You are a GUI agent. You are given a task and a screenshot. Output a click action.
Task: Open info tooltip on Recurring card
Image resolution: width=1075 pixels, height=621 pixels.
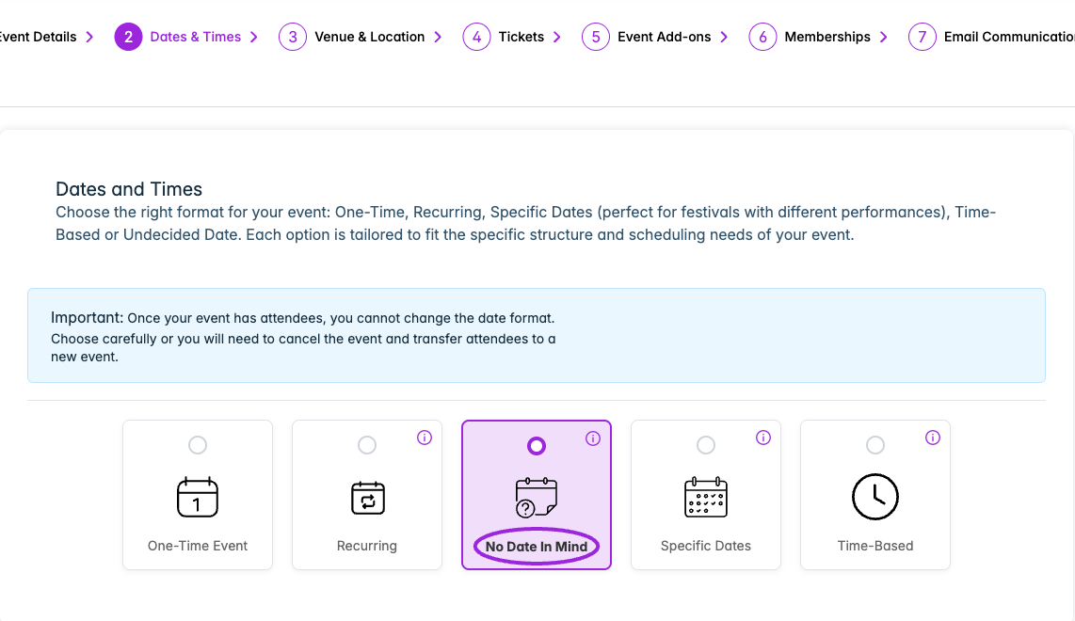tap(425, 438)
